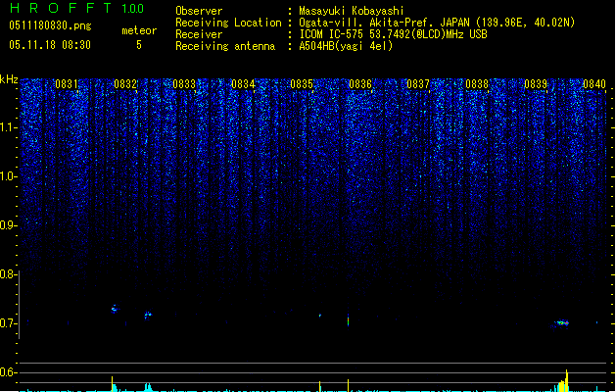
Task: Click the 0833 time marker
Action: point(184,84)
